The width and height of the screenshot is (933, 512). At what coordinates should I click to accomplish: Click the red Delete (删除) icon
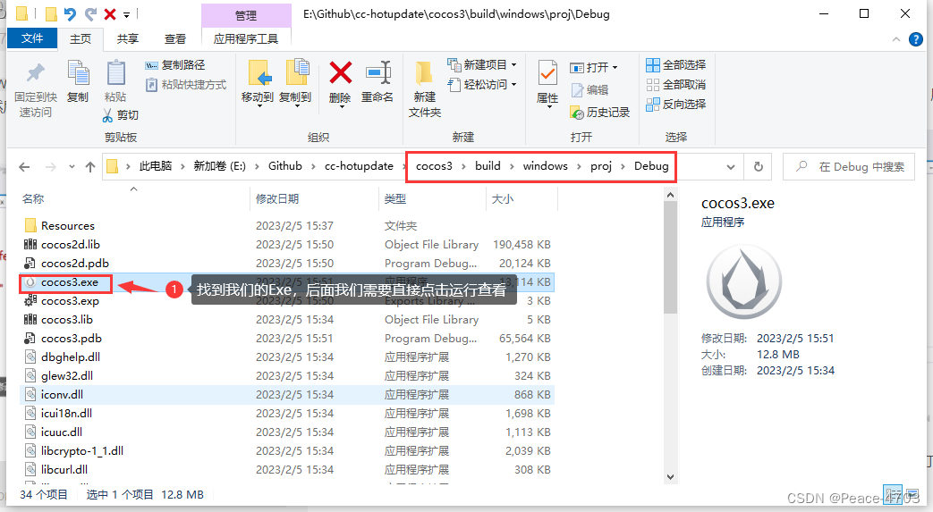340,74
